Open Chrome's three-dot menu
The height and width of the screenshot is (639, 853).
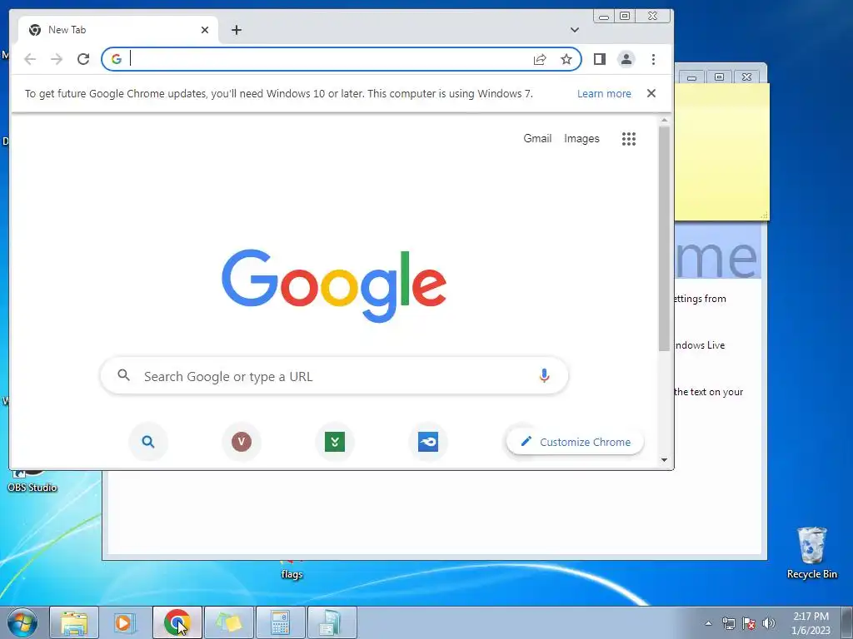[653, 59]
